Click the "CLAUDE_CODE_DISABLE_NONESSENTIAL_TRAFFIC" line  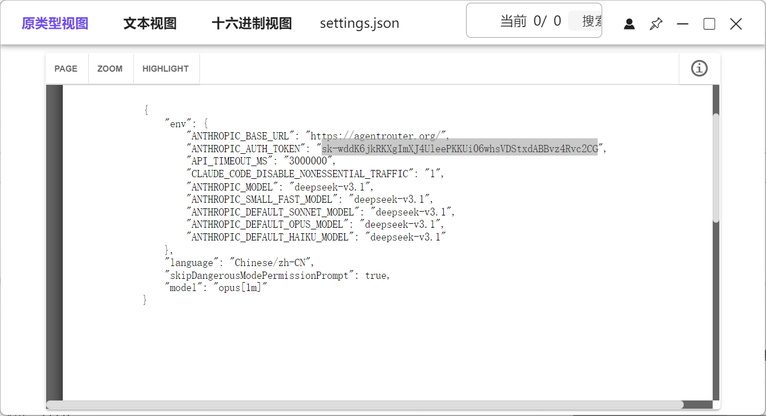315,174
